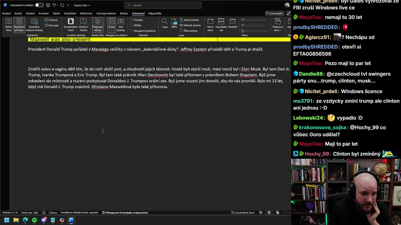Click Uspořádat vše windows button
The image size is (401, 225).
[221, 25]
